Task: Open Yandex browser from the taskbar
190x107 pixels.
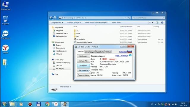Action: coord(56,104)
